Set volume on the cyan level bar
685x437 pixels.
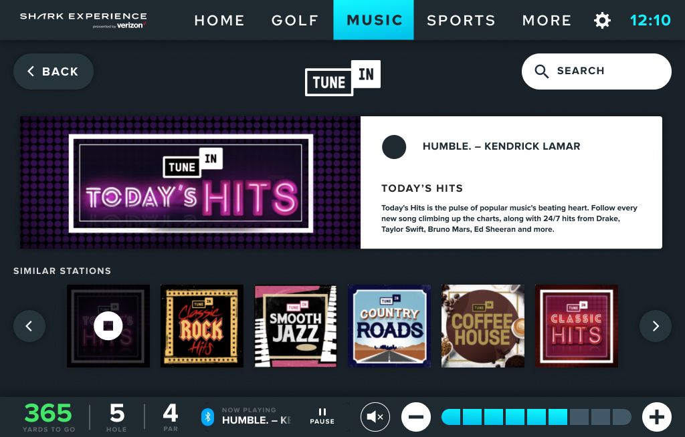coord(536,417)
